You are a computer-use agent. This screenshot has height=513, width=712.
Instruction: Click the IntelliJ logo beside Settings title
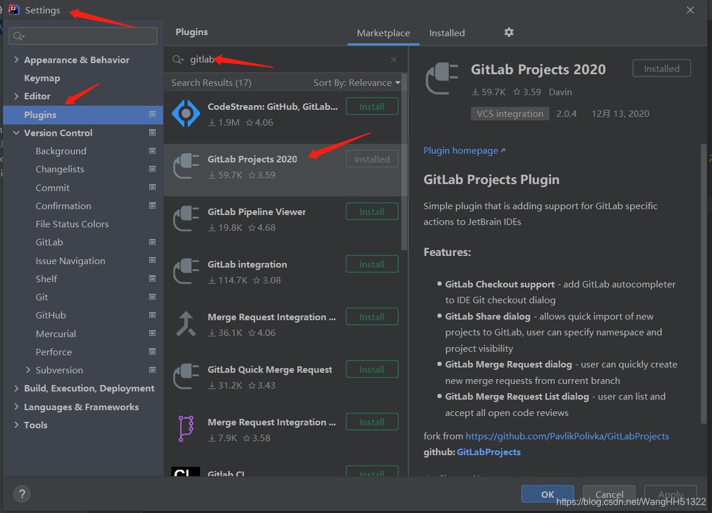13,9
